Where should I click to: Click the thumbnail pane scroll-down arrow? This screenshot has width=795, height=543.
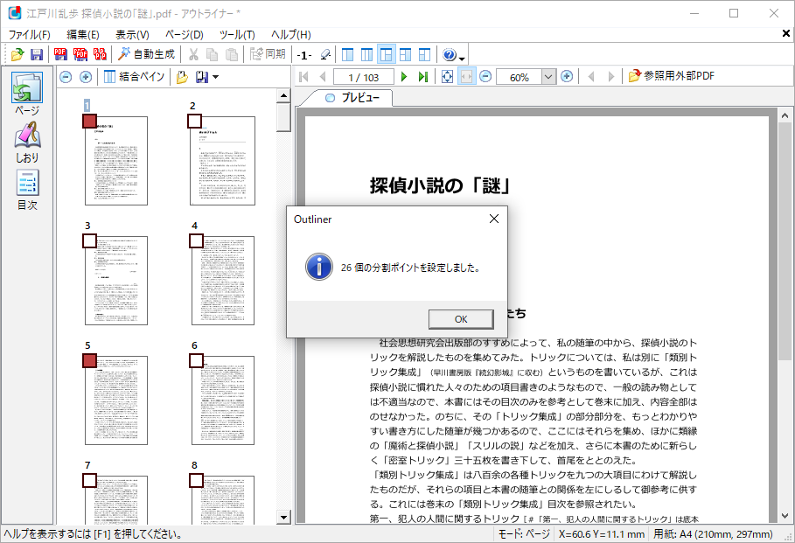283,518
